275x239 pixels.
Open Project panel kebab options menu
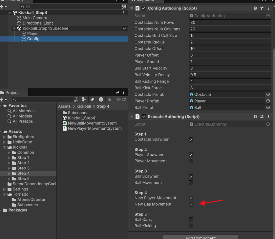123,92
